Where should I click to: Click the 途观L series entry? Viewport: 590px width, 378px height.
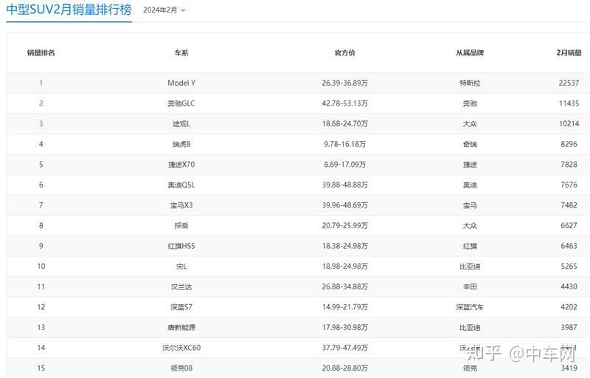point(181,123)
